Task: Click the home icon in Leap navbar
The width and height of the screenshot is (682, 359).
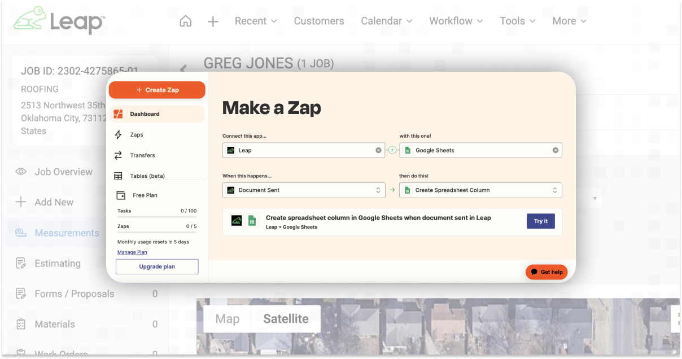Action: tap(186, 20)
